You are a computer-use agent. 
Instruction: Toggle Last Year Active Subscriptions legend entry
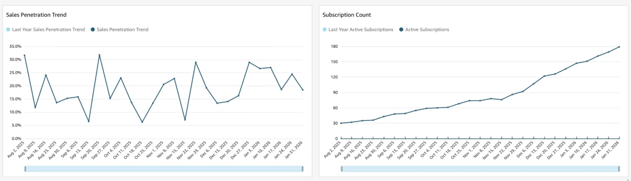coord(361,30)
